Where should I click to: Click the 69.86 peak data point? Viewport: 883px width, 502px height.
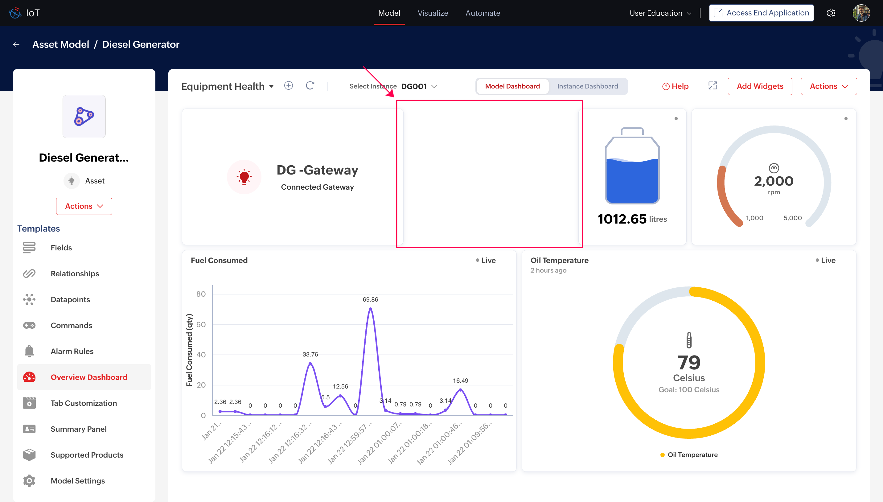370,309
